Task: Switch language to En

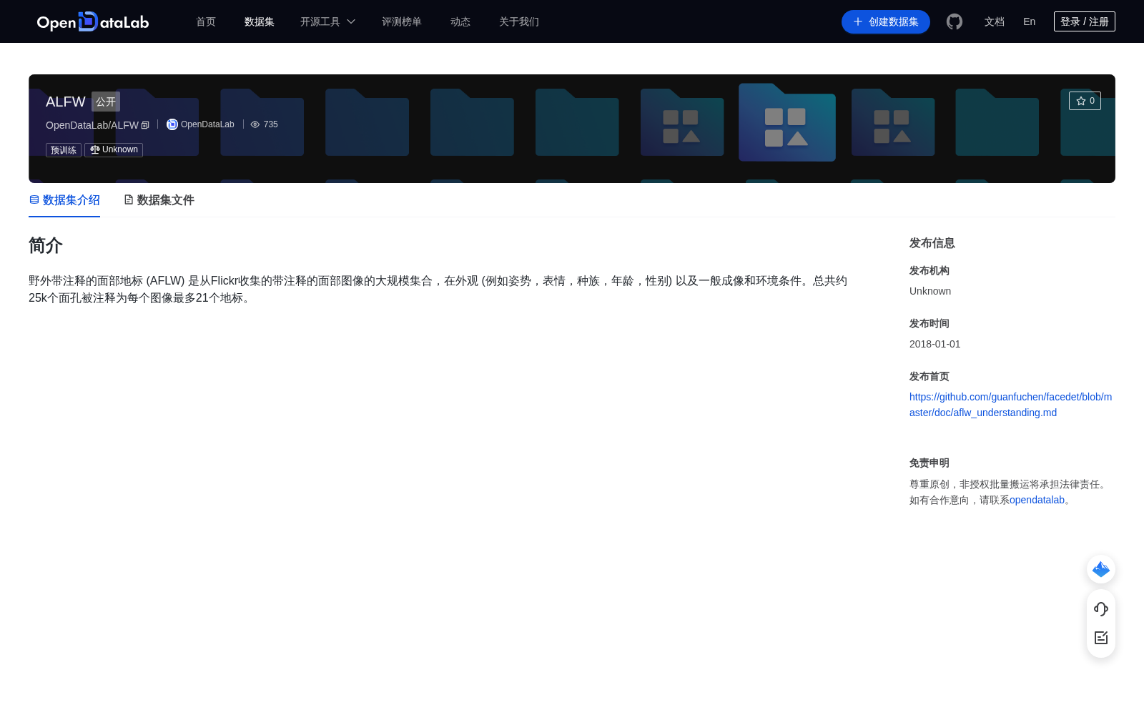Action: point(1030,21)
